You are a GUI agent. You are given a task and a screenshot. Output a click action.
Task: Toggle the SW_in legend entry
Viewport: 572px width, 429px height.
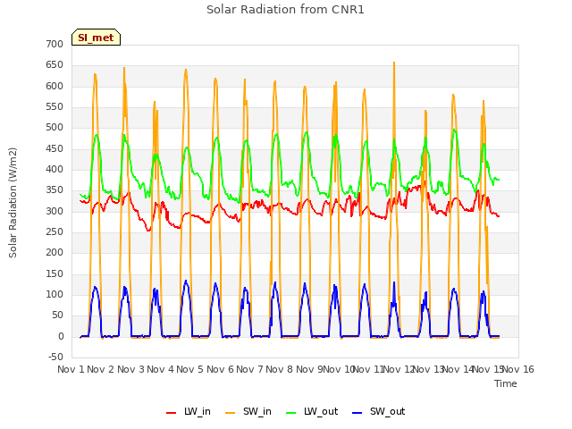(x=248, y=411)
